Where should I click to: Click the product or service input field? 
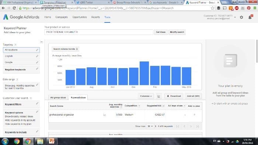(x=98, y=32)
